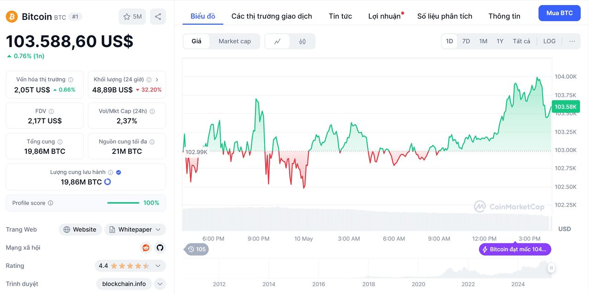The width and height of the screenshot is (589, 294).
Task: Click the Profile score progress bar
Action: pyautogui.click(x=123, y=203)
